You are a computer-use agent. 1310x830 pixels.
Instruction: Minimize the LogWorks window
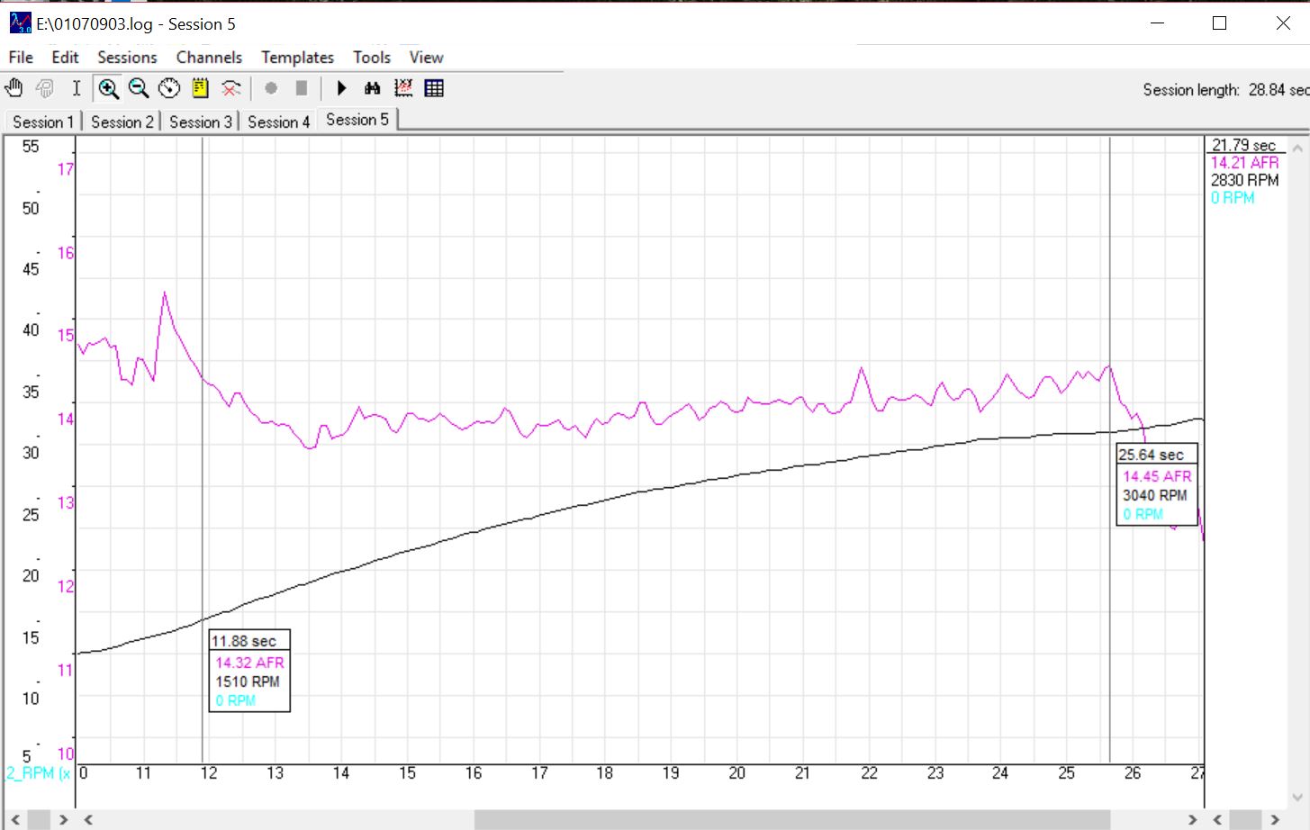(x=1158, y=23)
